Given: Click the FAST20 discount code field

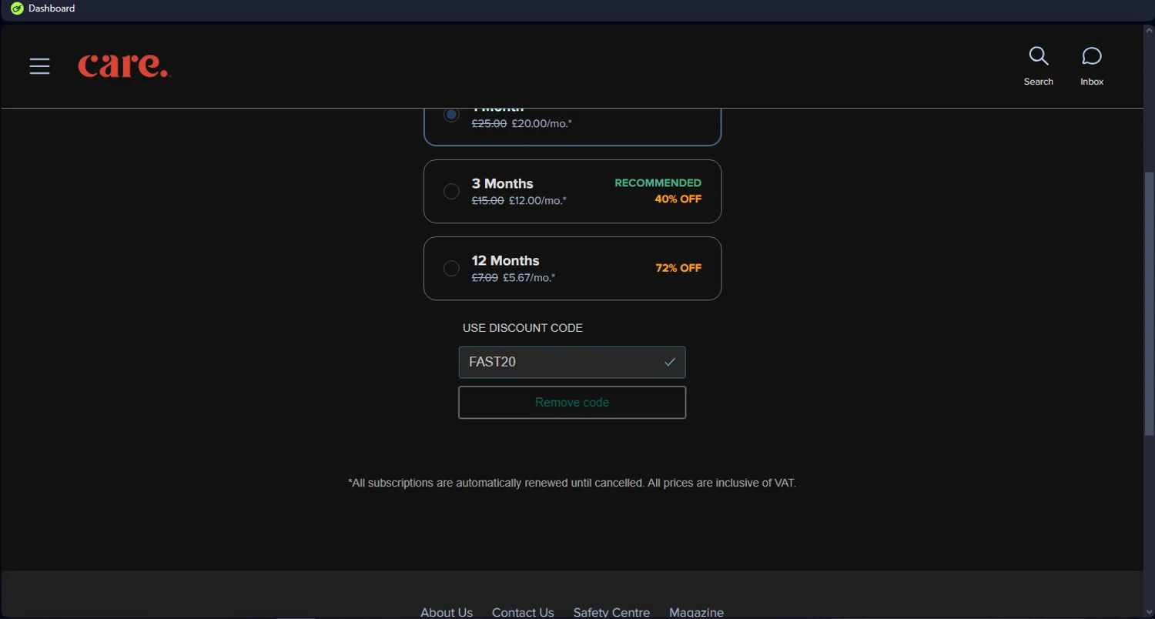Looking at the screenshot, I should click(572, 363).
